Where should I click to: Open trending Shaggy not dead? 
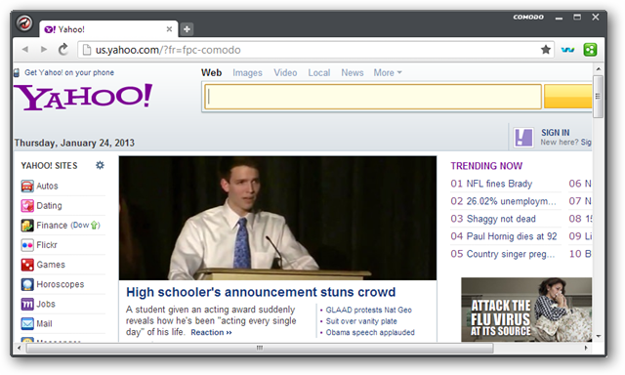501,219
